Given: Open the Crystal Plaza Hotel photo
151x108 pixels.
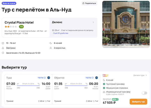Looking at the screenshot, I should coord(126,24).
